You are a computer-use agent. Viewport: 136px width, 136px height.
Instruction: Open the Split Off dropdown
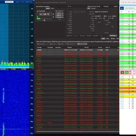[59, 17]
